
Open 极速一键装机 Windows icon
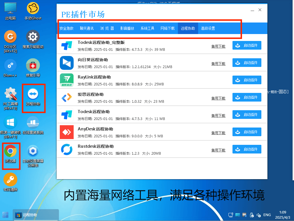coord(10,127)
